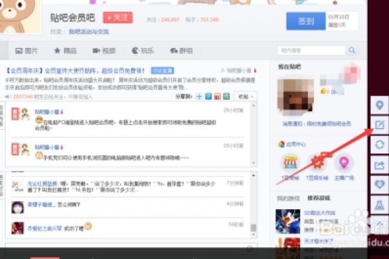This screenshot has width=389, height=259.
Task: Open the 消息通知 free membership notice link
Action: [x=316, y=124]
